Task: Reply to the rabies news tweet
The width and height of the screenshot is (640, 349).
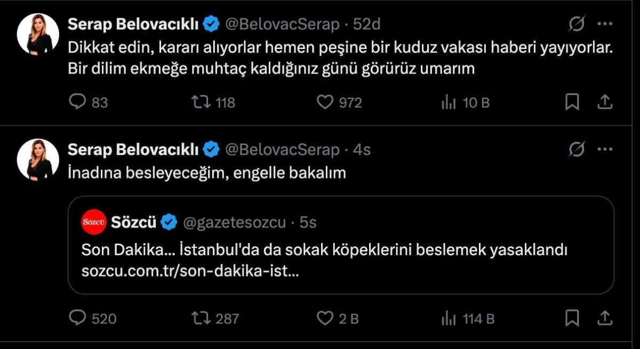Action: [x=78, y=102]
